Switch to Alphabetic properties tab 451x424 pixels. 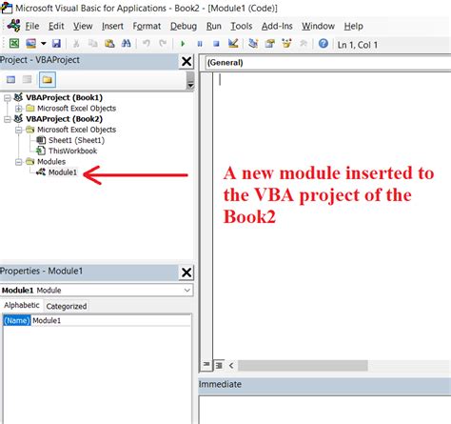click(22, 305)
